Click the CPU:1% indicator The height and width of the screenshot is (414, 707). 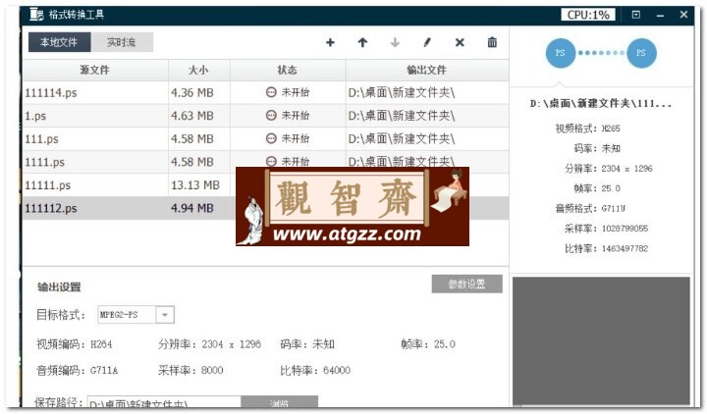(588, 15)
